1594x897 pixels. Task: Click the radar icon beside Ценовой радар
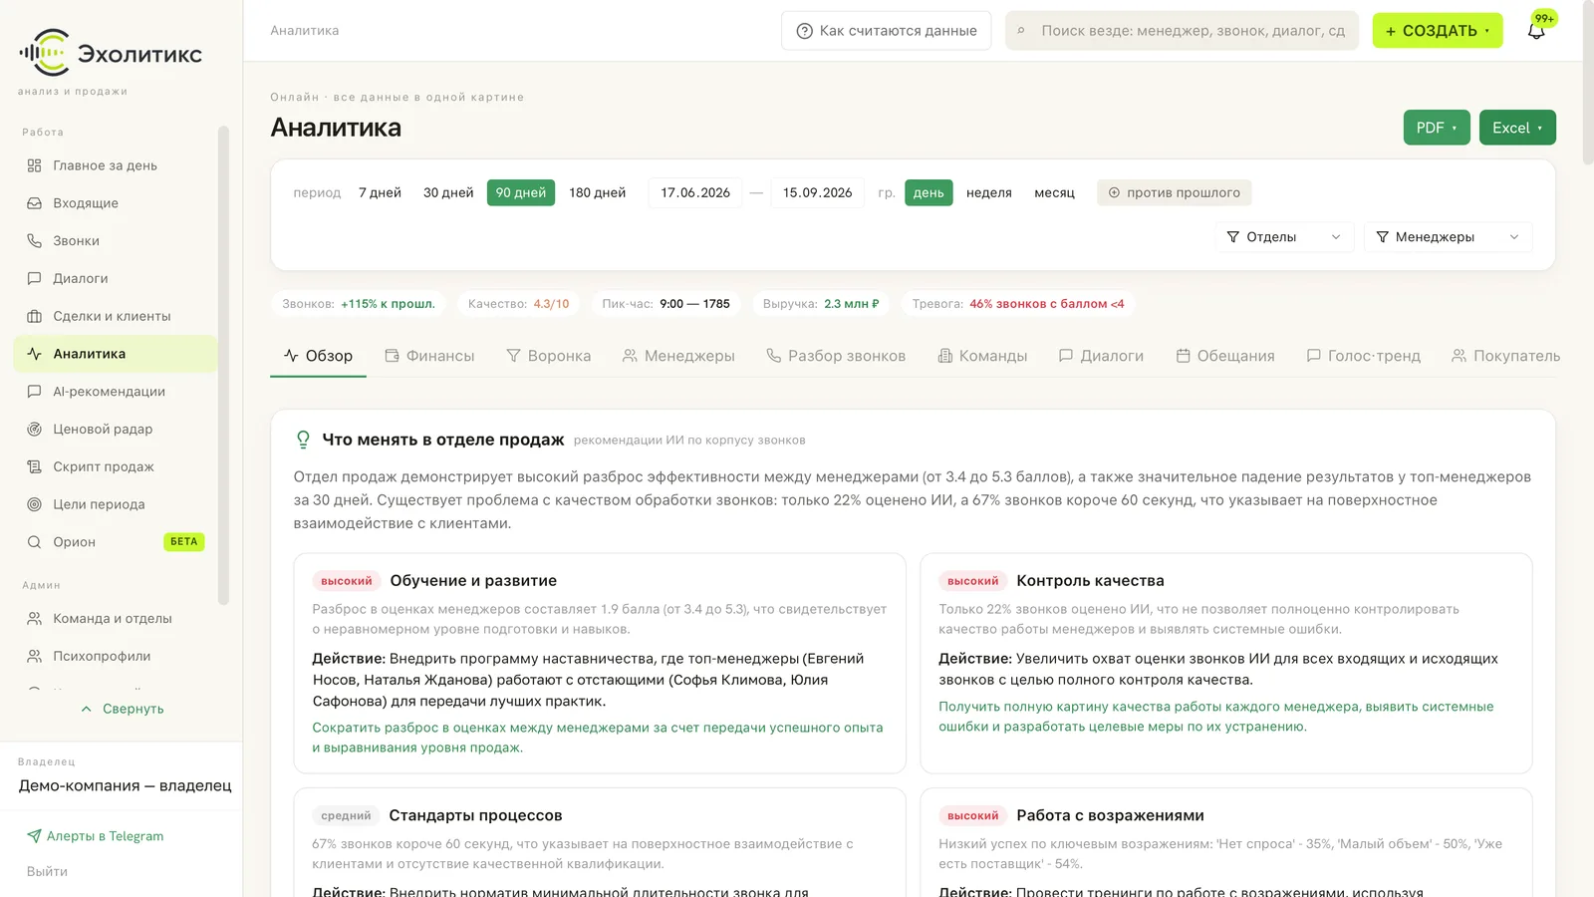[34, 430]
